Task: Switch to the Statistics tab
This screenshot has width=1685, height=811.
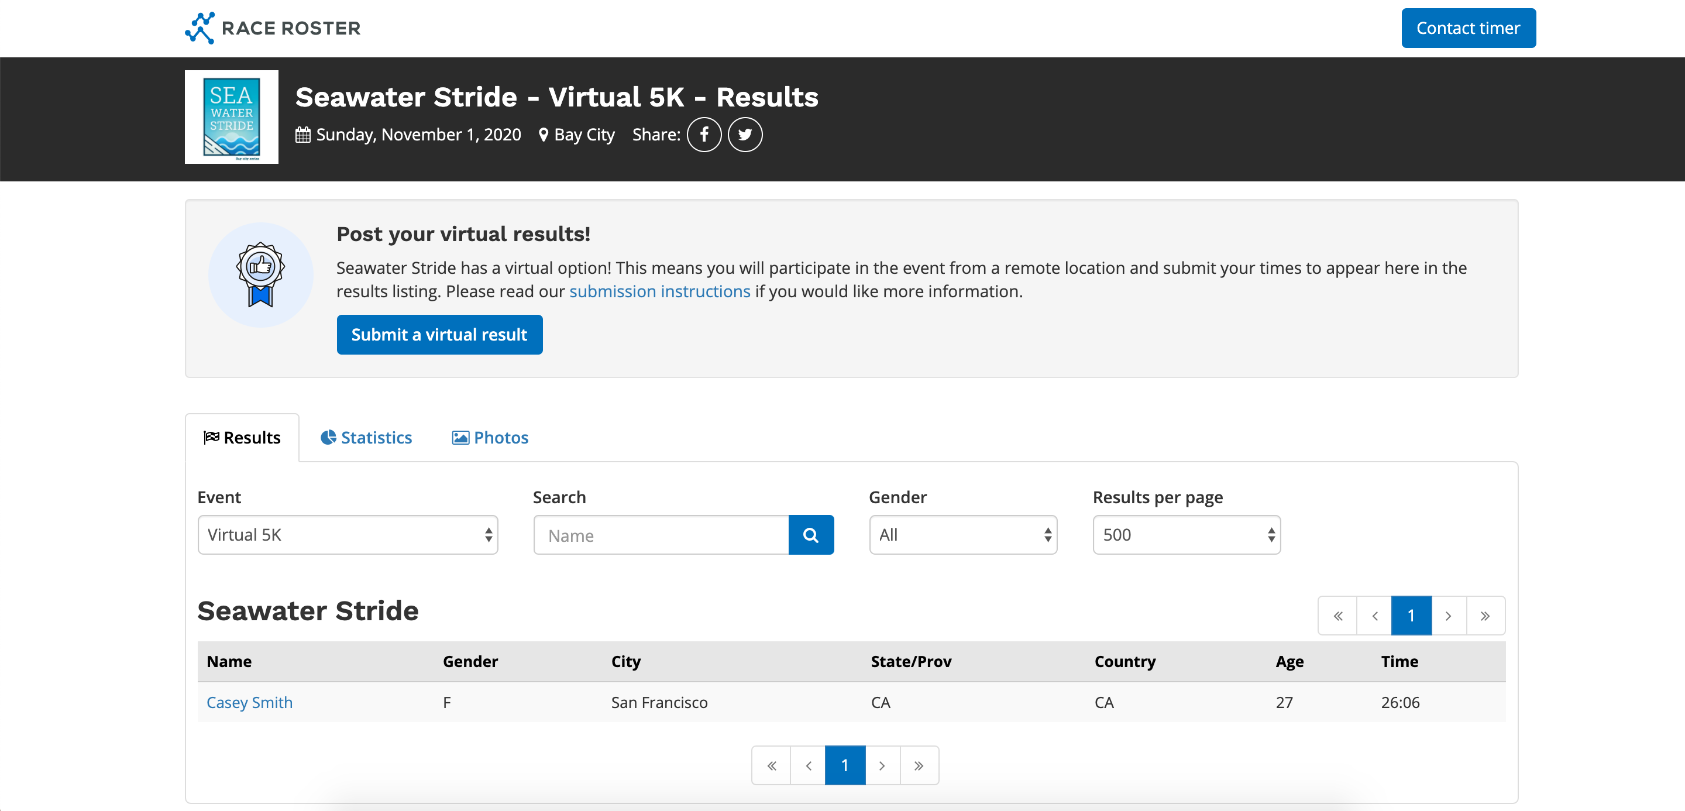Action: 366,438
